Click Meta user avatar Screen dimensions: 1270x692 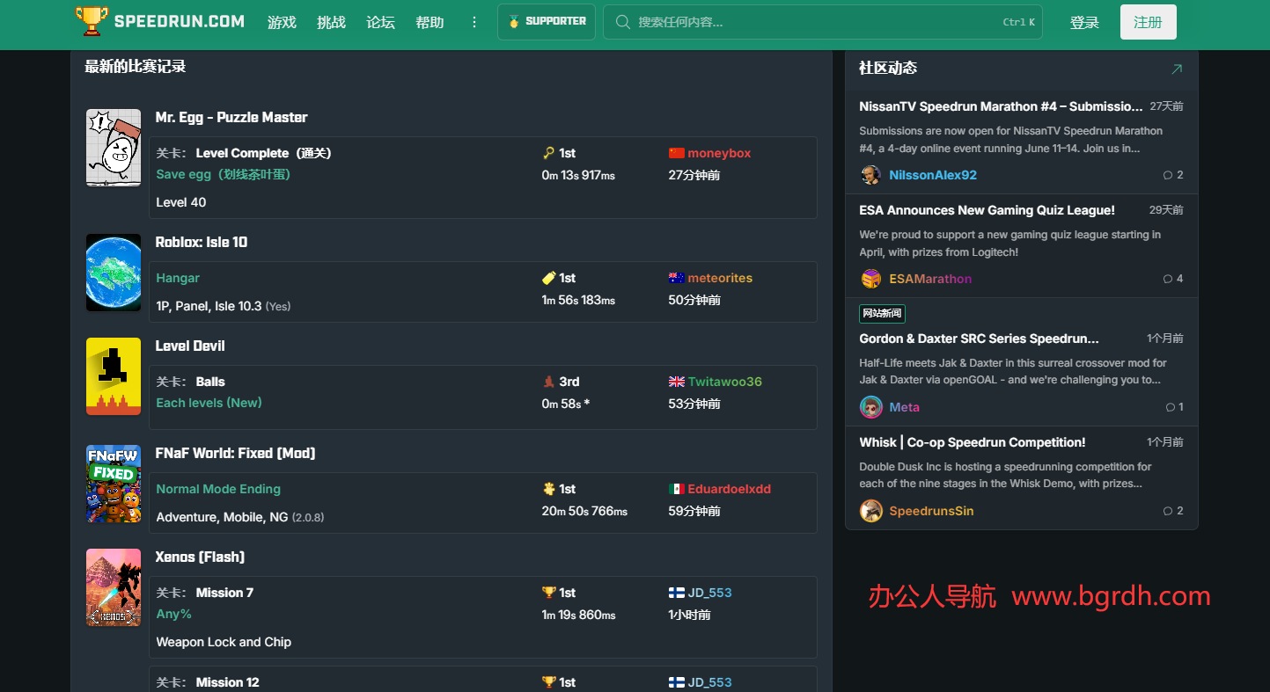pyautogui.click(x=870, y=407)
